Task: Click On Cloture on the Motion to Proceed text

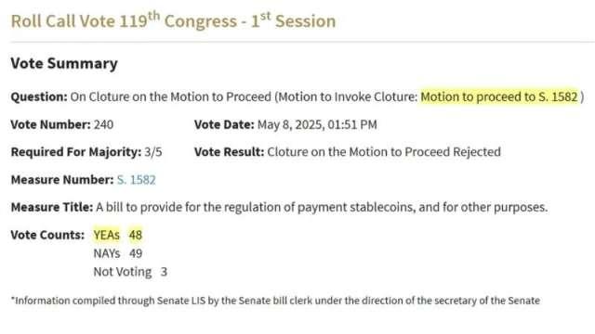Action: click(x=171, y=96)
